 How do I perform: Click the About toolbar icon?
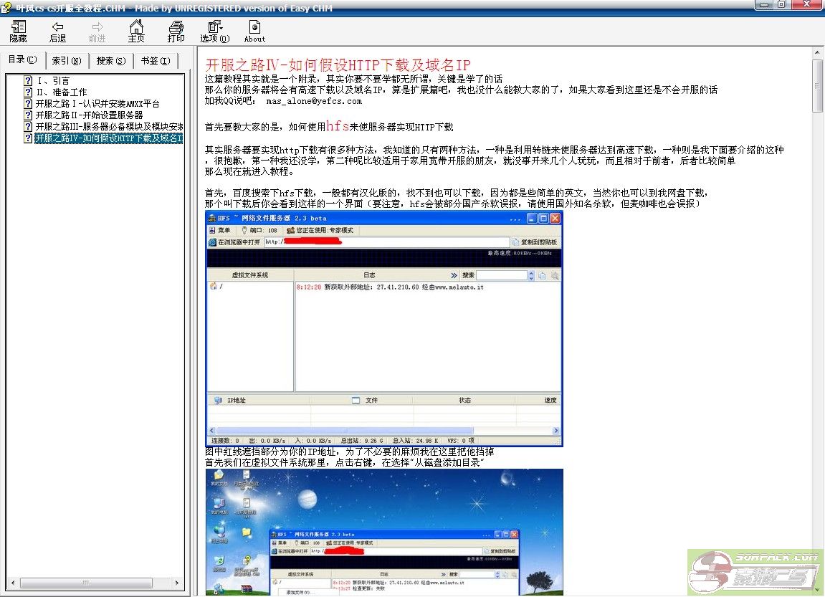click(x=254, y=31)
